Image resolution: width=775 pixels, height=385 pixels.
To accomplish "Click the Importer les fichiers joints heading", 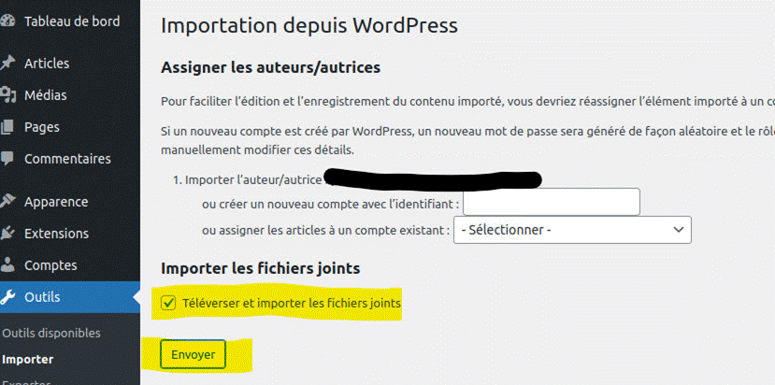I will (x=261, y=268).
